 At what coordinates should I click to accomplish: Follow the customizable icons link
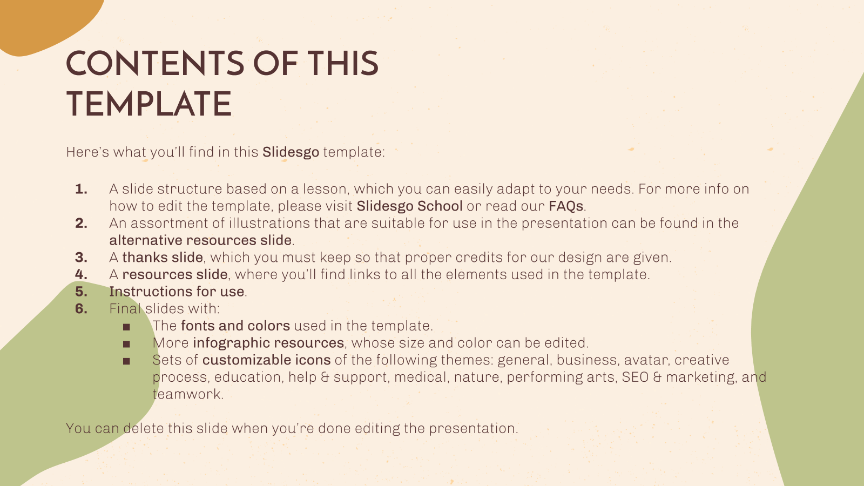click(266, 360)
